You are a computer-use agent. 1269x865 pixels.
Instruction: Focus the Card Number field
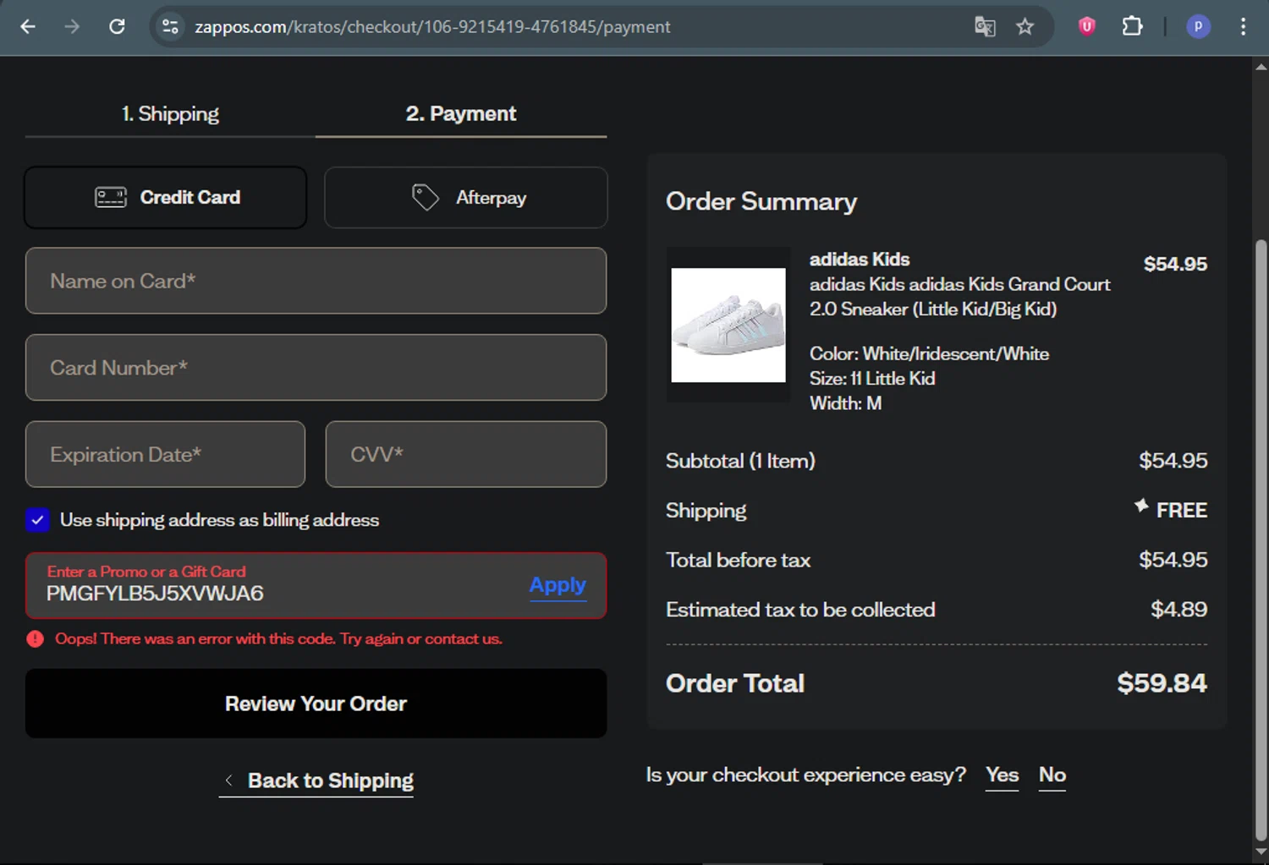tap(316, 367)
